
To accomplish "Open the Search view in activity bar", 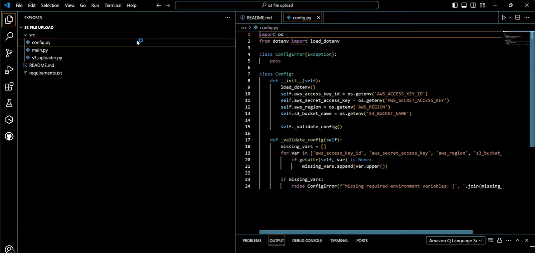I will click(x=9, y=36).
